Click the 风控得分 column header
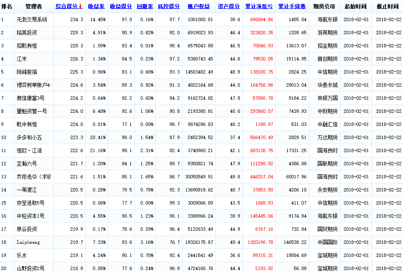 (x=169, y=7)
